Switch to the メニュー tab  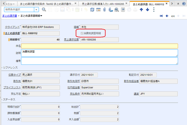[11, 4]
